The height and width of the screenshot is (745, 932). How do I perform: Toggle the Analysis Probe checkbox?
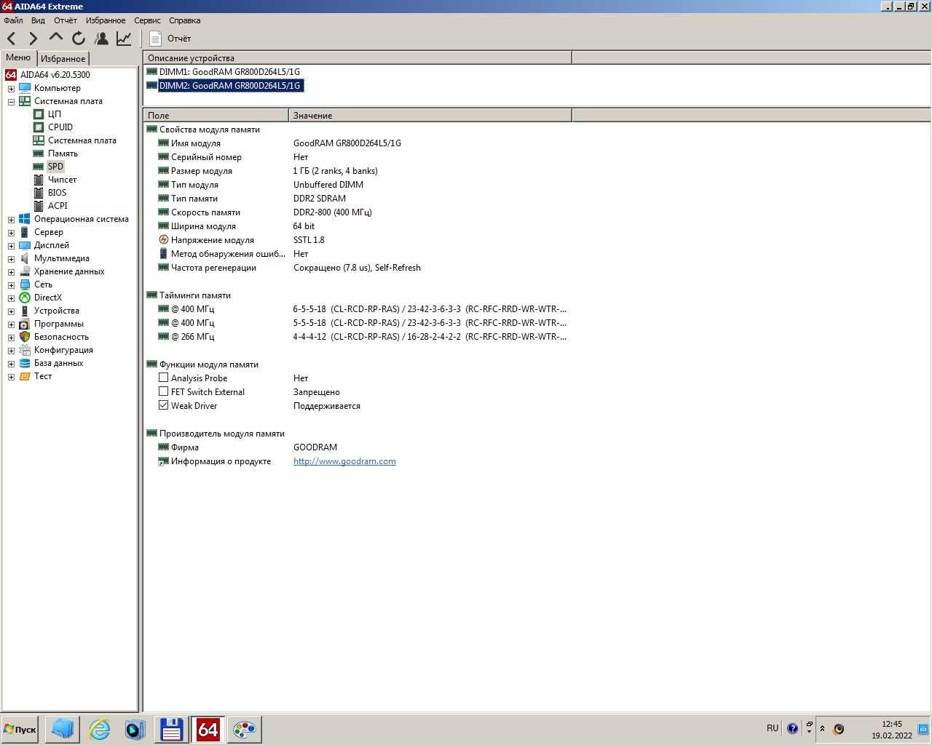point(163,378)
